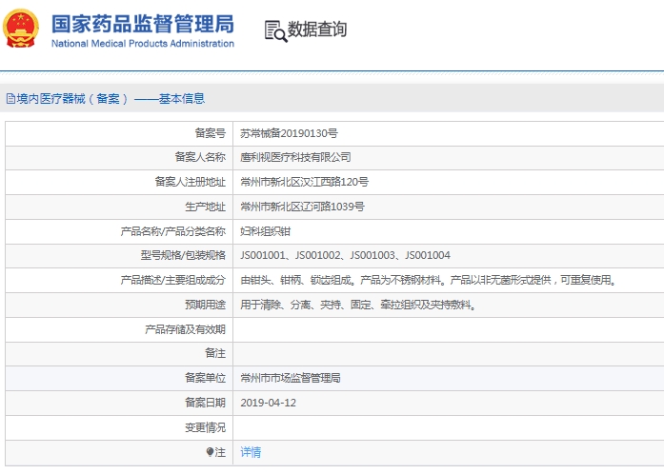Click the national emblem logo
Image resolution: width=664 pixels, height=474 pixels.
coord(20,29)
